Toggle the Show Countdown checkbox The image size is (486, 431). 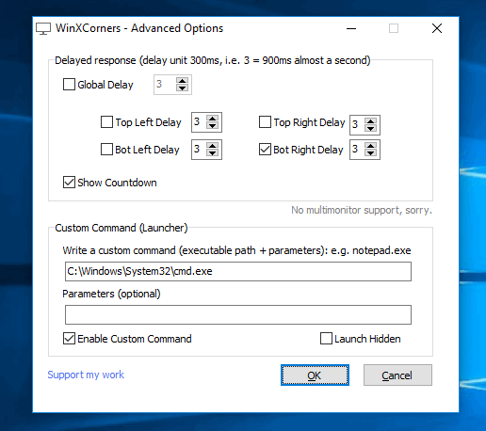[x=69, y=183]
